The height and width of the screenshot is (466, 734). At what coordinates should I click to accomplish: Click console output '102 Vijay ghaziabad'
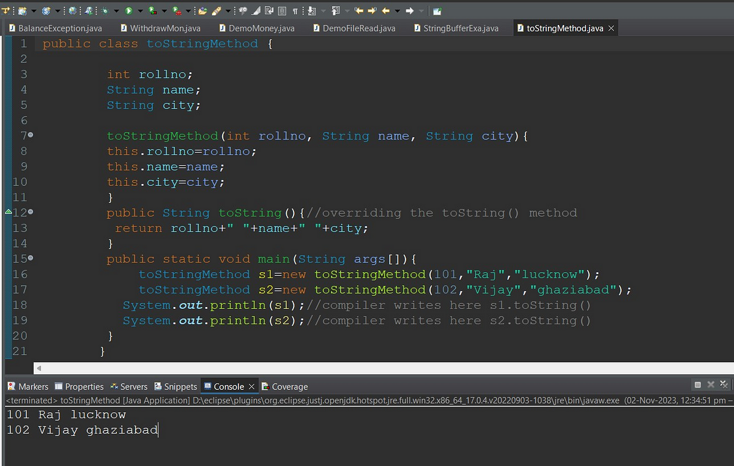point(82,430)
